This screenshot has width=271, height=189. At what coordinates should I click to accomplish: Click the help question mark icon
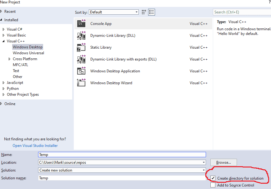click(270, 2)
